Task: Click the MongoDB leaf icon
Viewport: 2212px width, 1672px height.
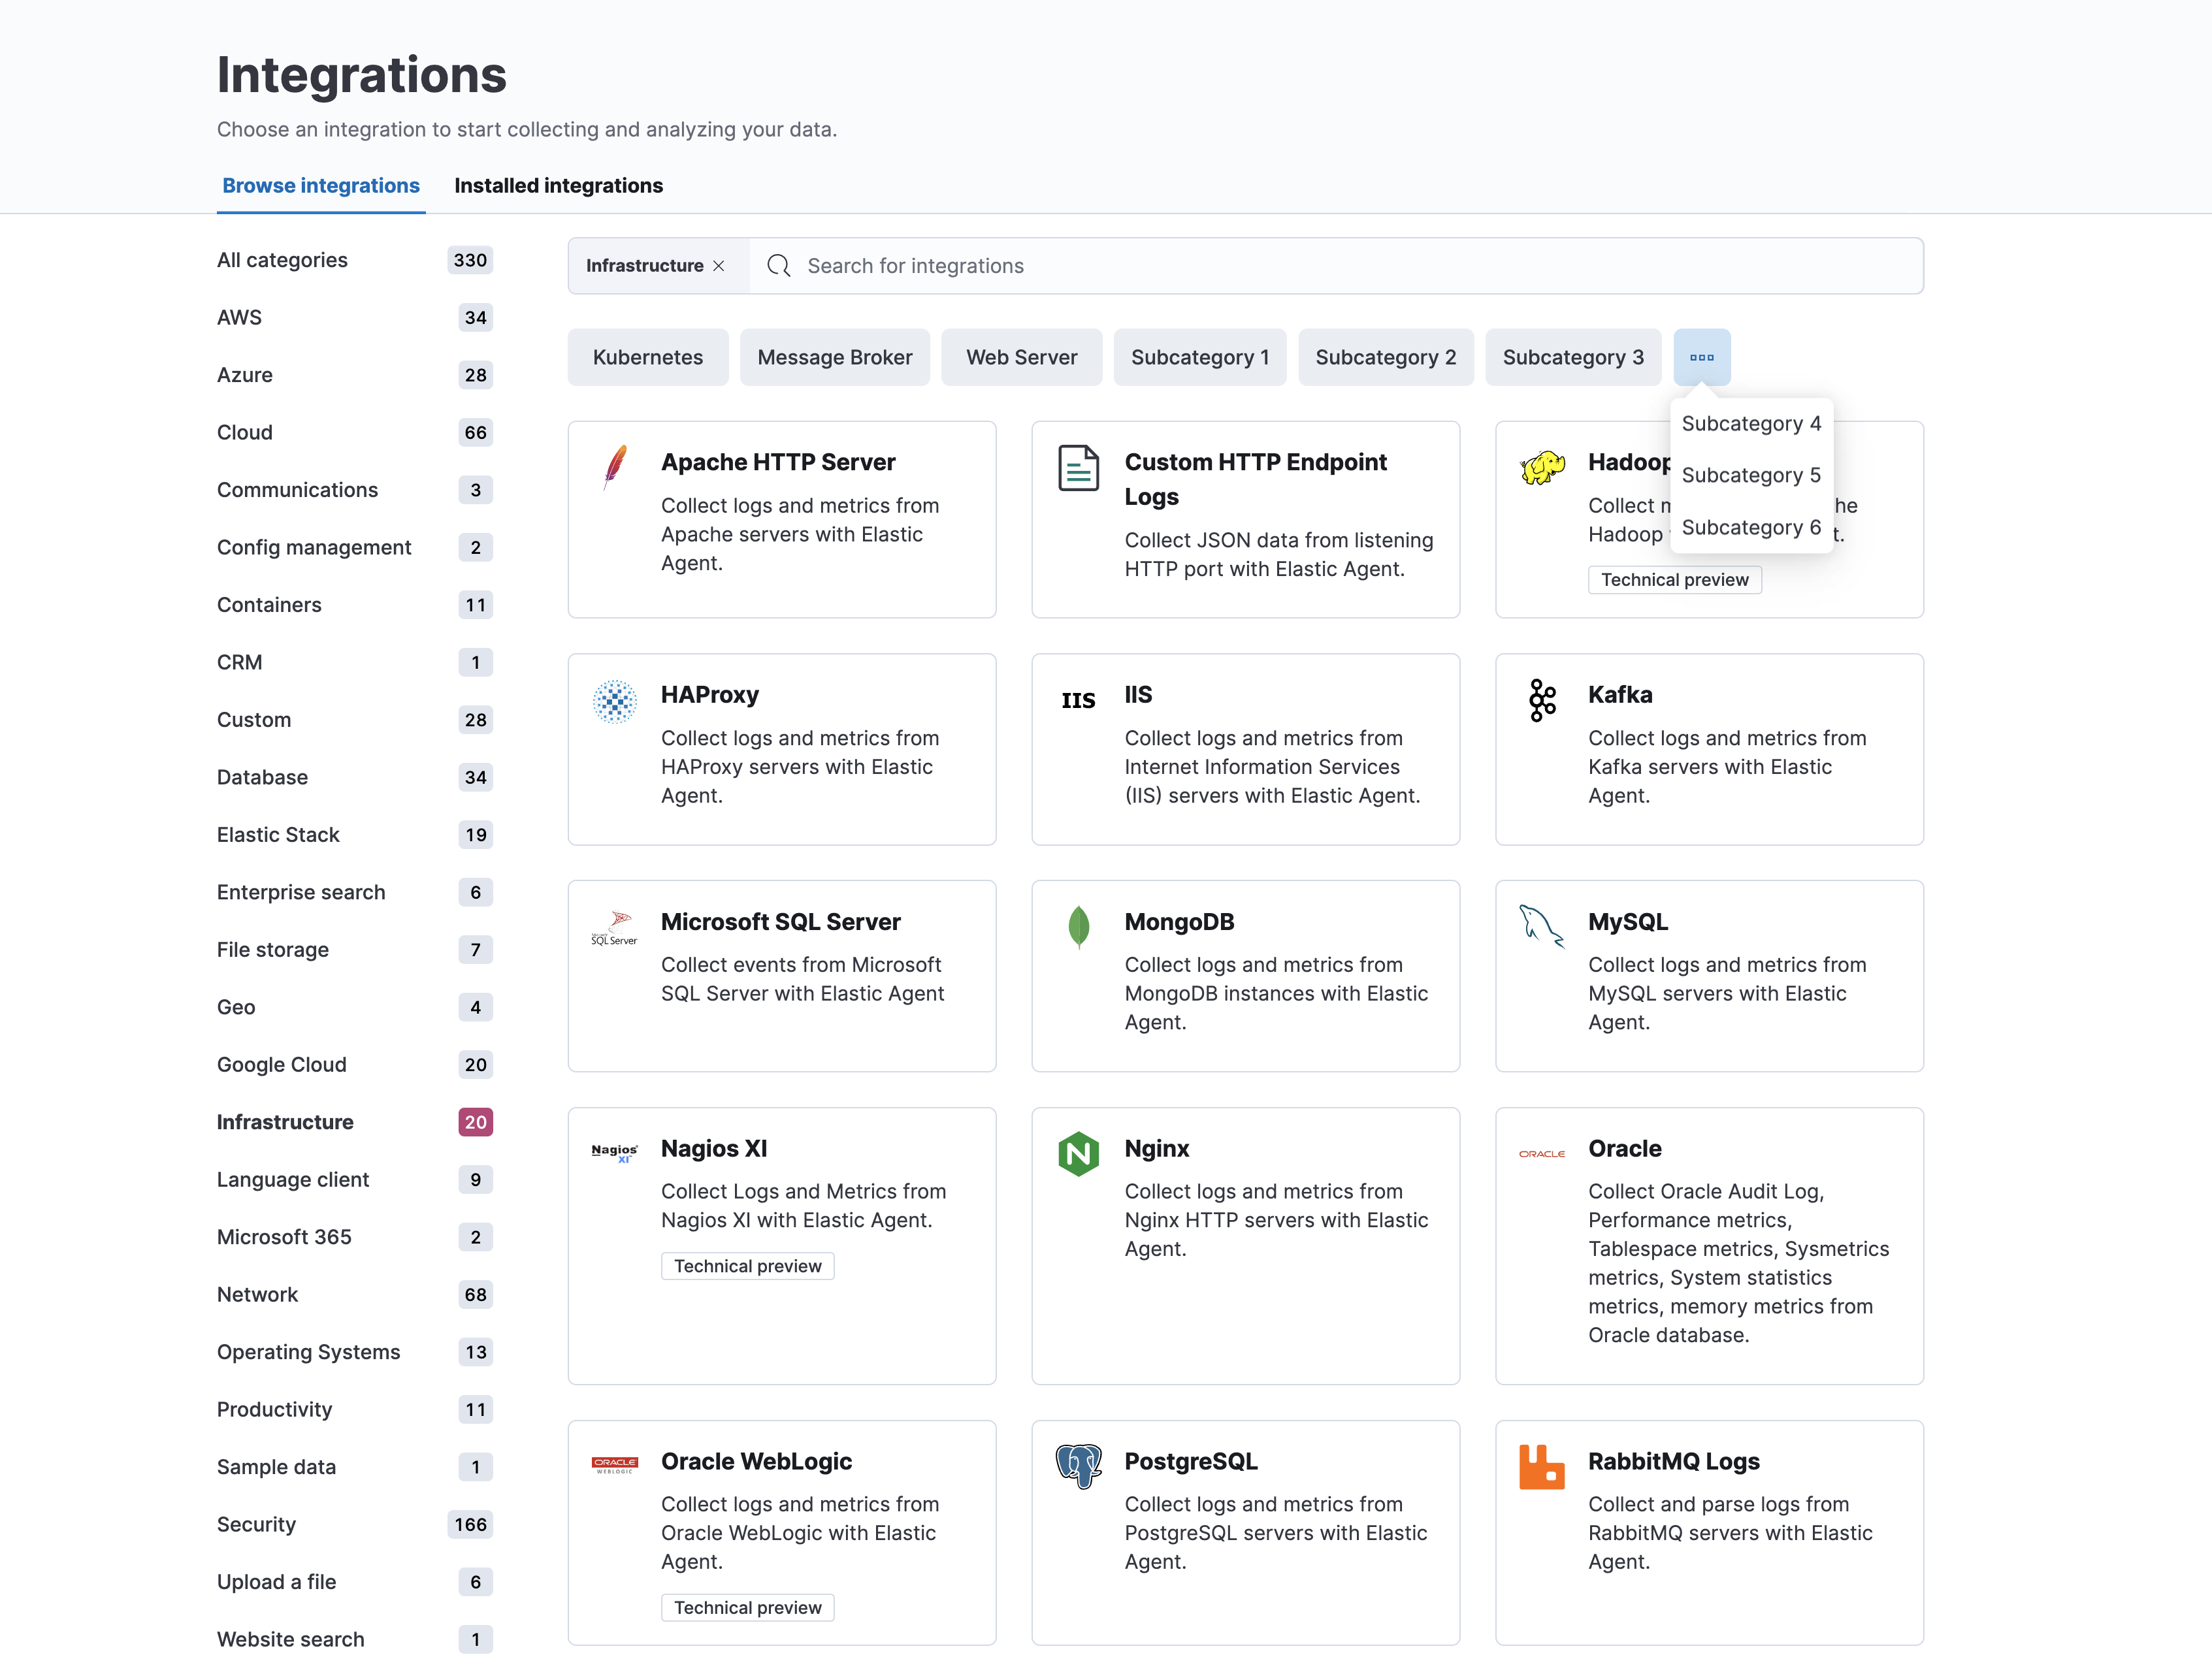Action: tap(1078, 926)
